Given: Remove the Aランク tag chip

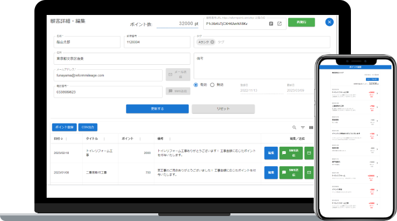Looking at the screenshot, I should tap(212, 42).
